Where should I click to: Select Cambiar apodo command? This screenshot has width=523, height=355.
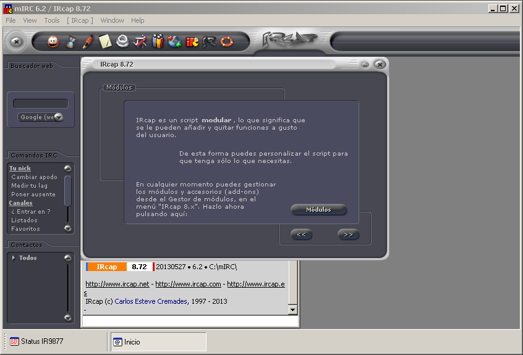pos(34,177)
